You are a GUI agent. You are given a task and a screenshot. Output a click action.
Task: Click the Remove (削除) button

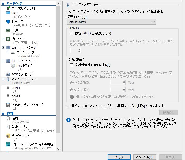point(169,113)
